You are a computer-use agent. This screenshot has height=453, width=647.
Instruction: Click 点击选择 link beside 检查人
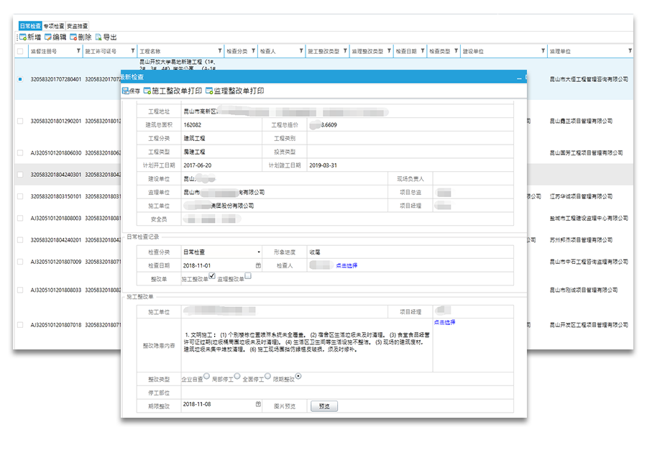[347, 265]
